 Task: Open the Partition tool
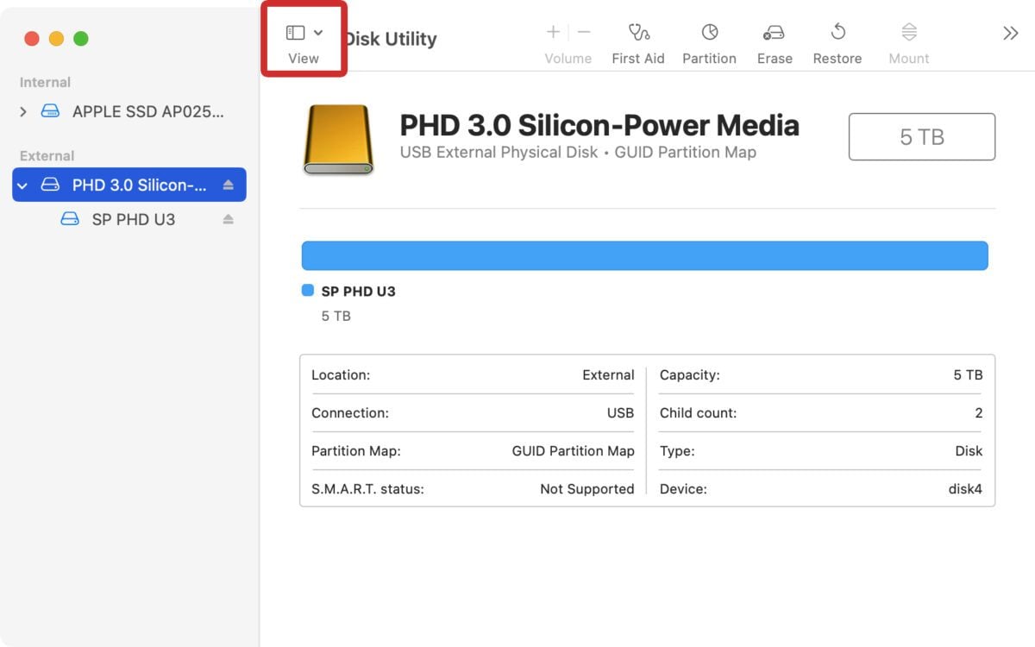(x=709, y=41)
